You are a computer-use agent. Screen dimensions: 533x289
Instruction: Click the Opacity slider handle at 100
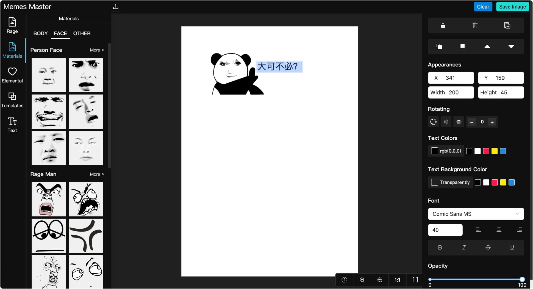(522, 279)
